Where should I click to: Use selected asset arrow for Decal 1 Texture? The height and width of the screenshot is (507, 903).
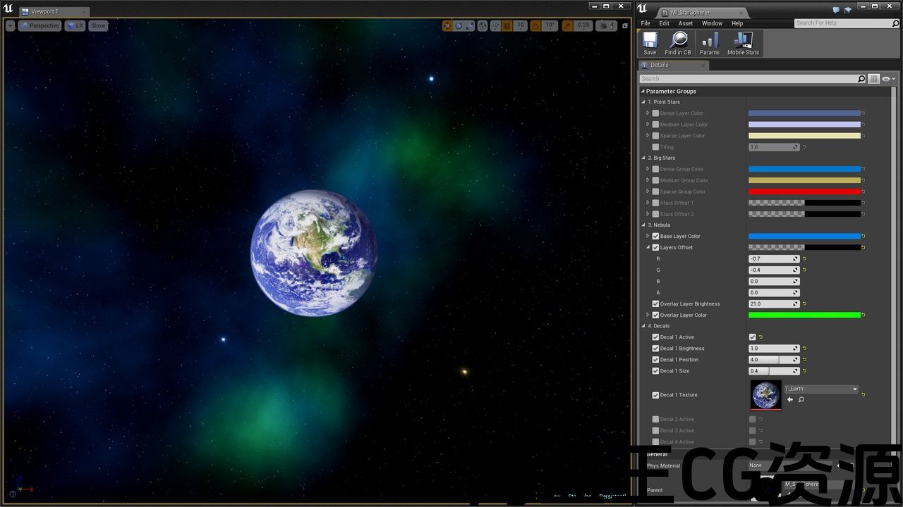[790, 400]
